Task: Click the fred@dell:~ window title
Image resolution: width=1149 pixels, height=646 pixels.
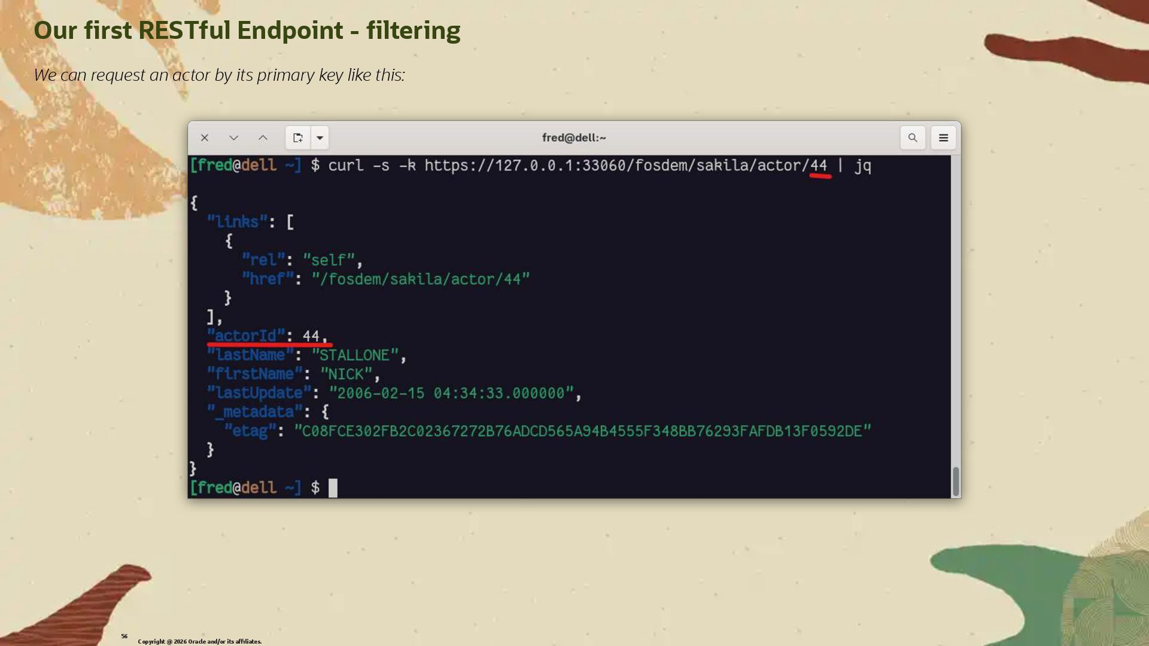Action: click(574, 138)
